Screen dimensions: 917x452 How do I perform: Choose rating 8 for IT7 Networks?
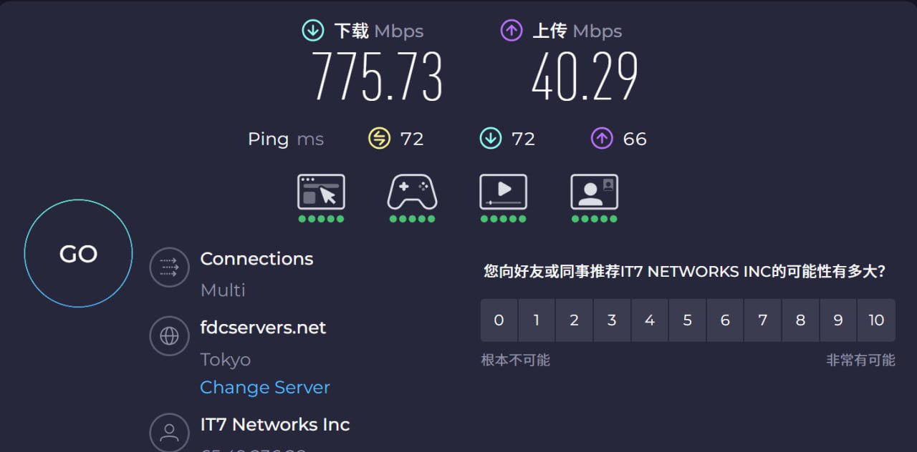(800, 320)
